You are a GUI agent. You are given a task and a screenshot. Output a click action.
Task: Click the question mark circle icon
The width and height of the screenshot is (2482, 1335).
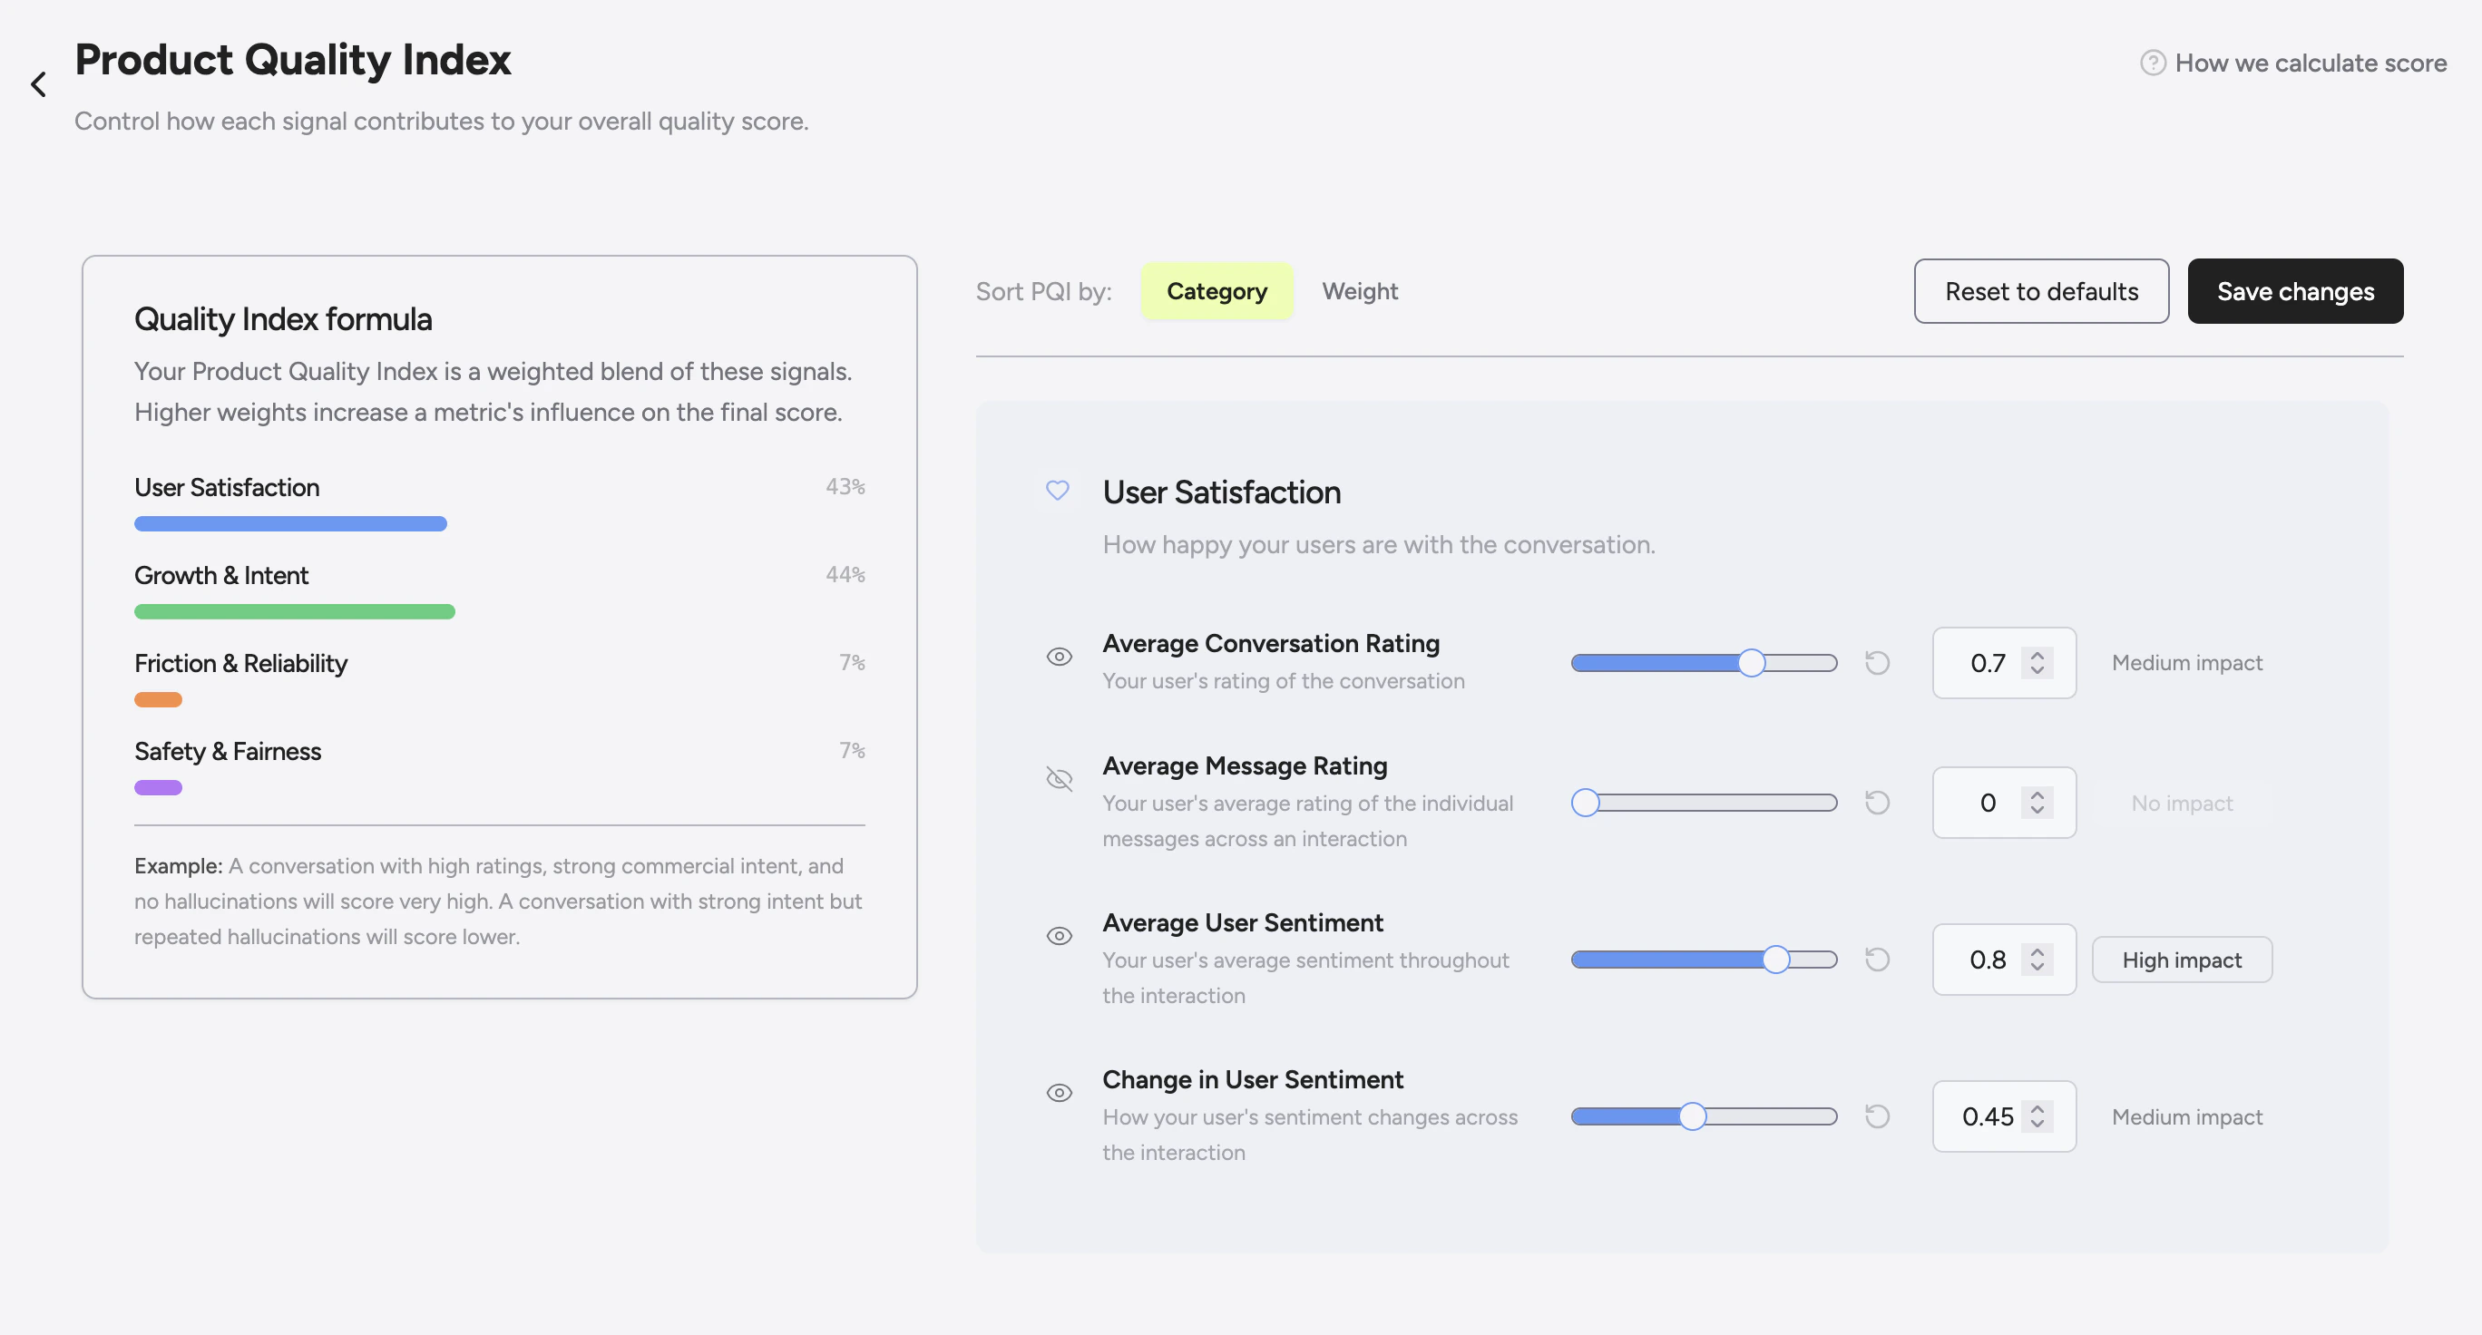pyautogui.click(x=2153, y=63)
